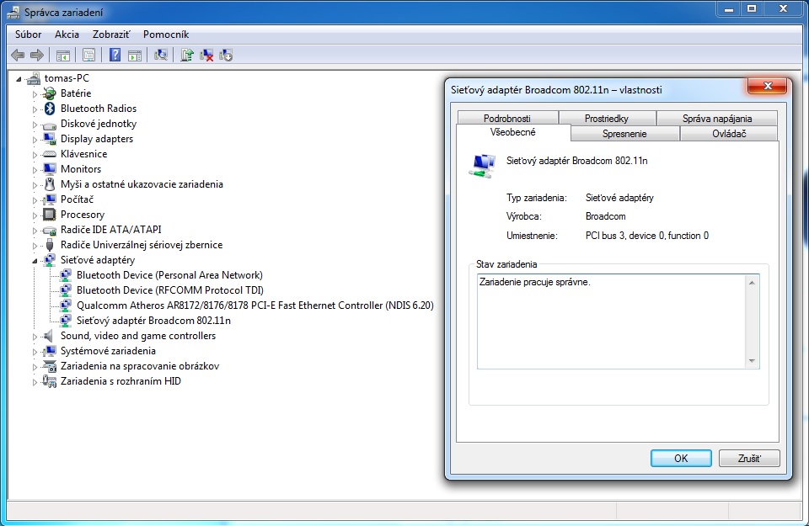Switch to the Ovládač tab
The height and width of the screenshot is (526, 809).
729,134
